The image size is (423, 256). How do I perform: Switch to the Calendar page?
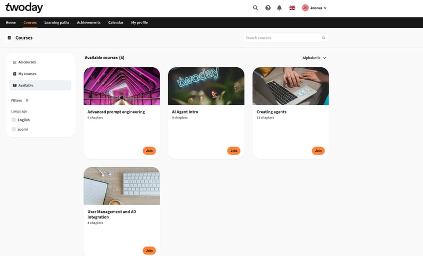point(116,23)
